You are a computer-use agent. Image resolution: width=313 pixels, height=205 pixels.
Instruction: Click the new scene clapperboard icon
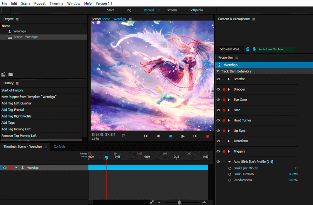tap(4, 74)
